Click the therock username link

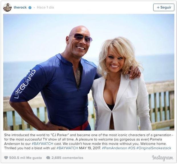point(20,7)
